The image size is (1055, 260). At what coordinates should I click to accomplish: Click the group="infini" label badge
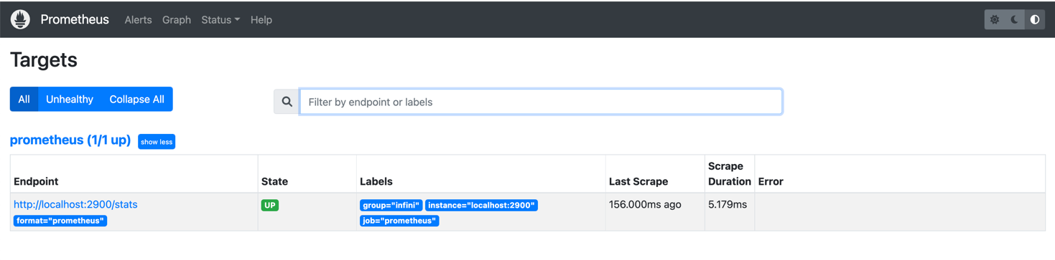point(391,205)
